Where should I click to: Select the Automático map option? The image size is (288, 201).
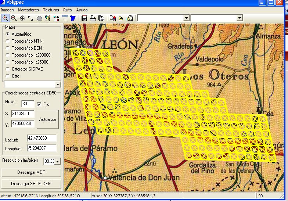8,34
